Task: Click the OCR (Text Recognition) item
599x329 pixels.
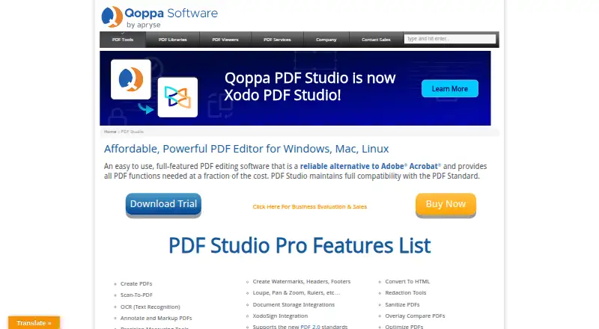Action: (x=150, y=307)
